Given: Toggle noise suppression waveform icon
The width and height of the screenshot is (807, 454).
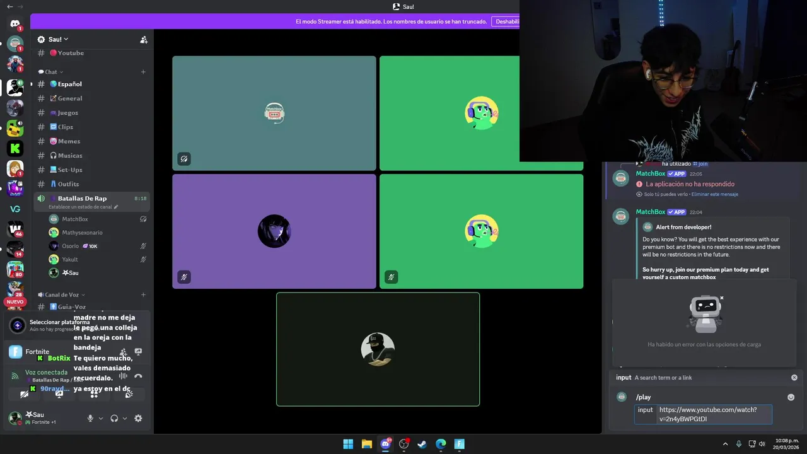Looking at the screenshot, I should pos(123,376).
